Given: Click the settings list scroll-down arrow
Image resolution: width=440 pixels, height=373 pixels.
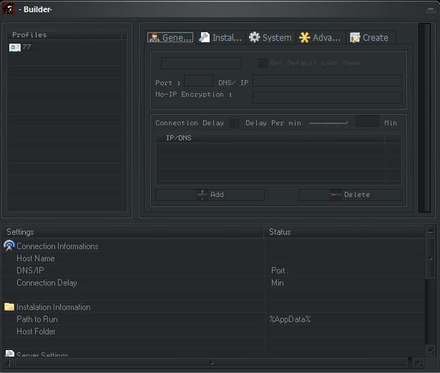Looking at the screenshot, I should 430,350.
